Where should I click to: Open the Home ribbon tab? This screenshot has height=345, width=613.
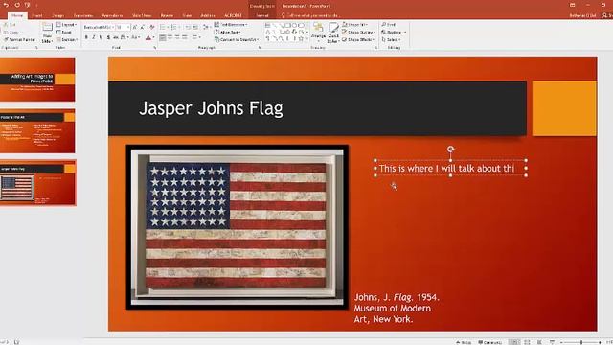coord(17,15)
